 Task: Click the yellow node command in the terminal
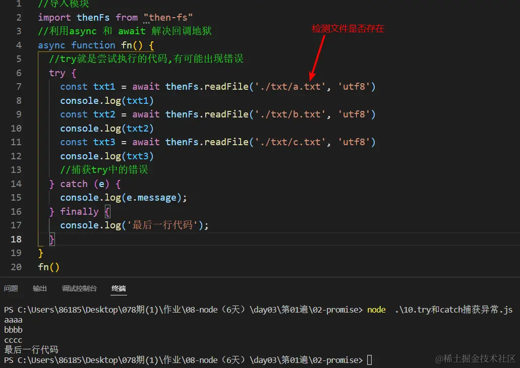[376, 310]
